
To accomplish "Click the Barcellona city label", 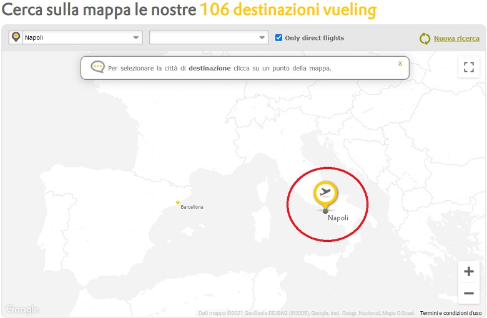I will coord(192,207).
